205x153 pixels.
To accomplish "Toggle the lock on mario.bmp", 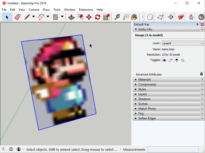I will pos(170,60).
